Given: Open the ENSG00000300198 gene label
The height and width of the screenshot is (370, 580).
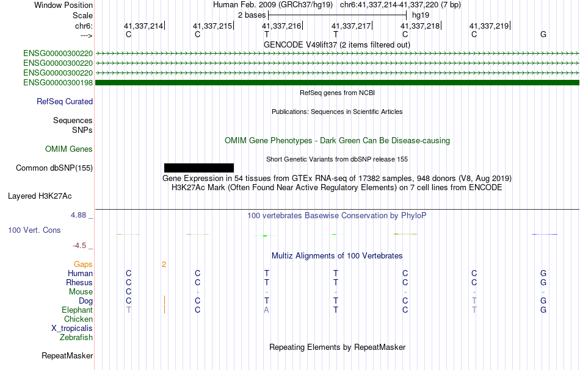Looking at the screenshot, I should tap(58, 82).
